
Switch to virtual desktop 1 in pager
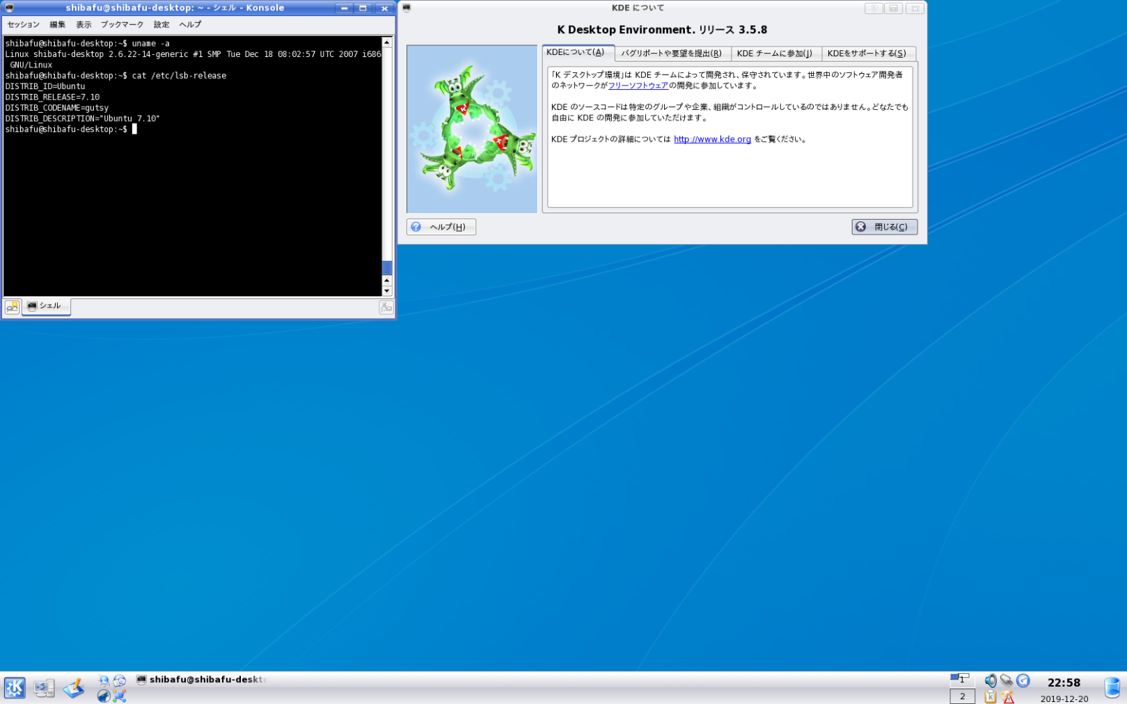click(962, 680)
